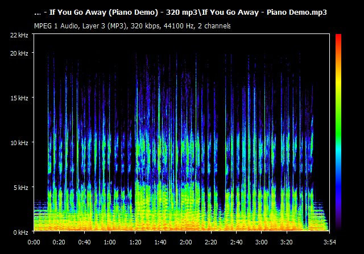The width and height of the screenshot is (364, 254).
Task: Click the '15 kHz' frequency axis label
Action: [x=19, y=98]
